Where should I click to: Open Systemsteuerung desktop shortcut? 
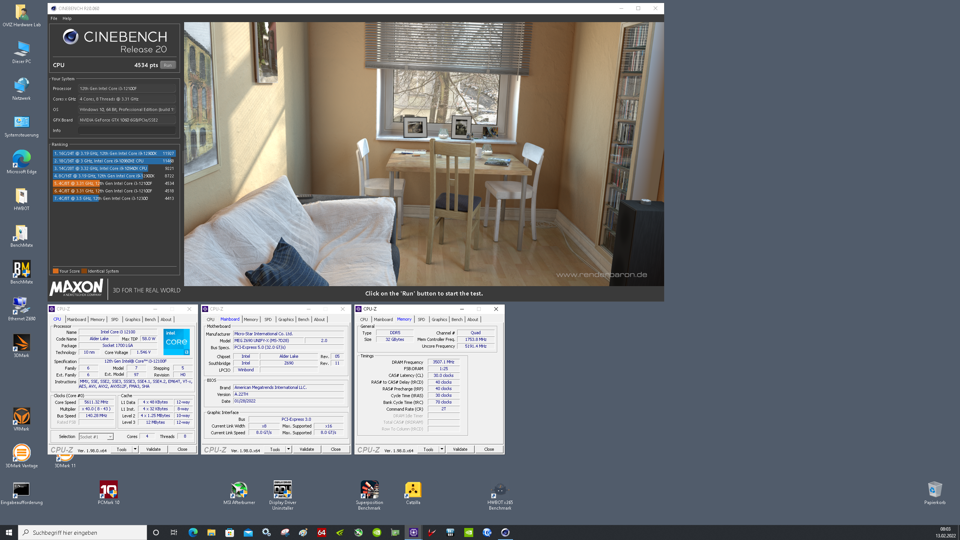point(22,126)
